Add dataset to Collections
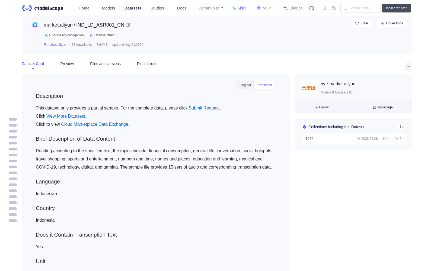The image size is (434, 271). [x=392, y=23]
